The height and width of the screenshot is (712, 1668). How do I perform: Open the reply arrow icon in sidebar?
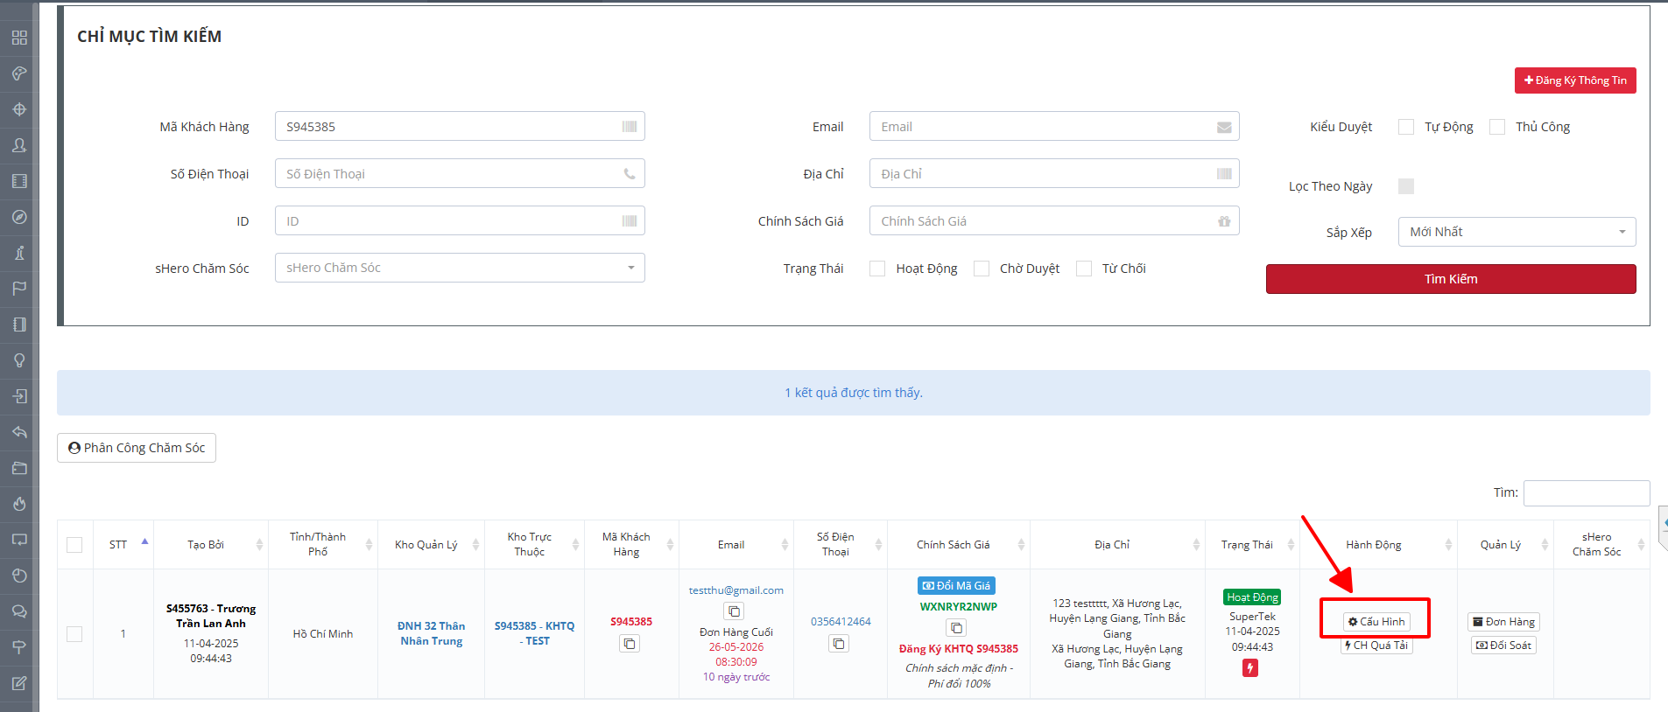point(19,432)
